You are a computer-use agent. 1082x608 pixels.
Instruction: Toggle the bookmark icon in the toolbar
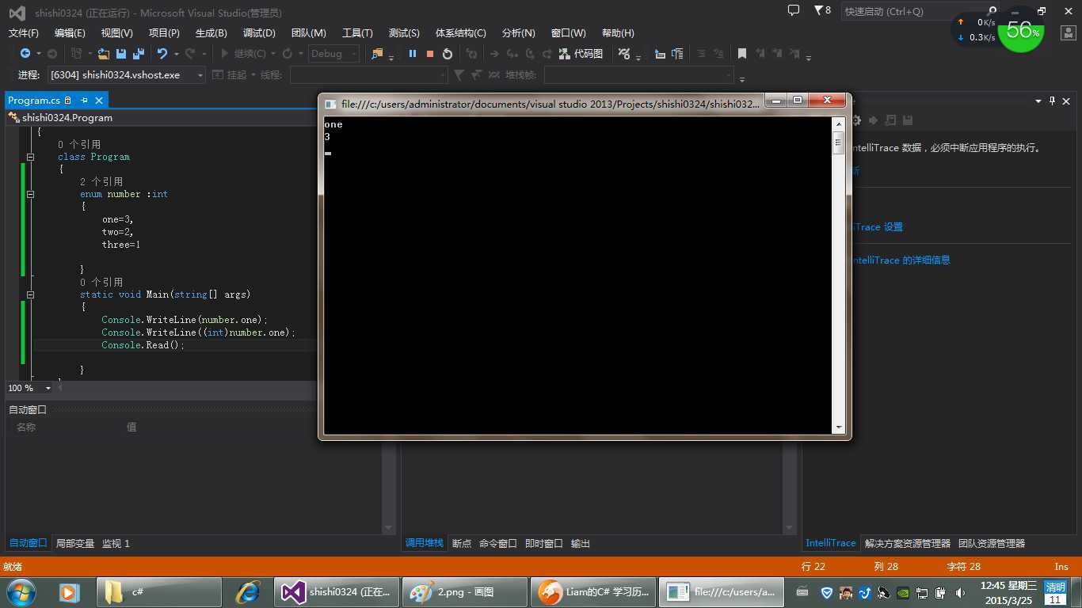point(742,54)
